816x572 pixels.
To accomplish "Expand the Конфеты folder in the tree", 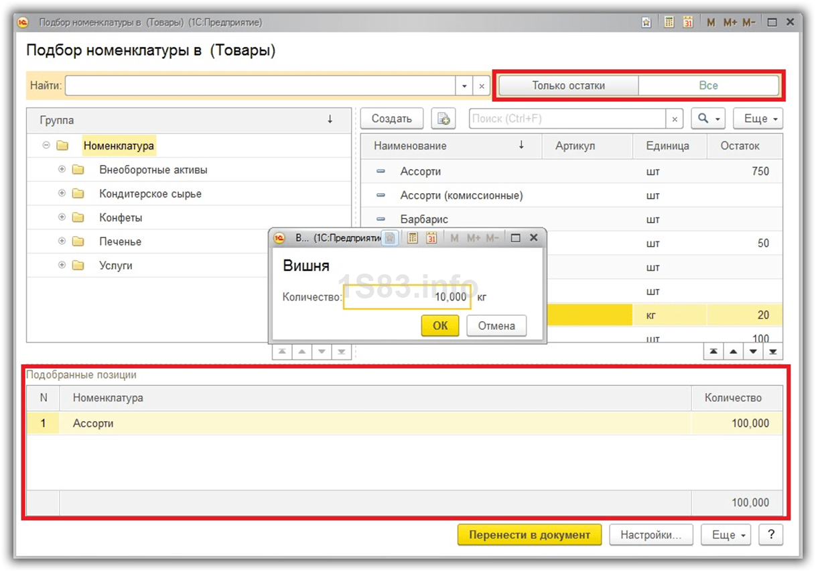I will 62,217.
